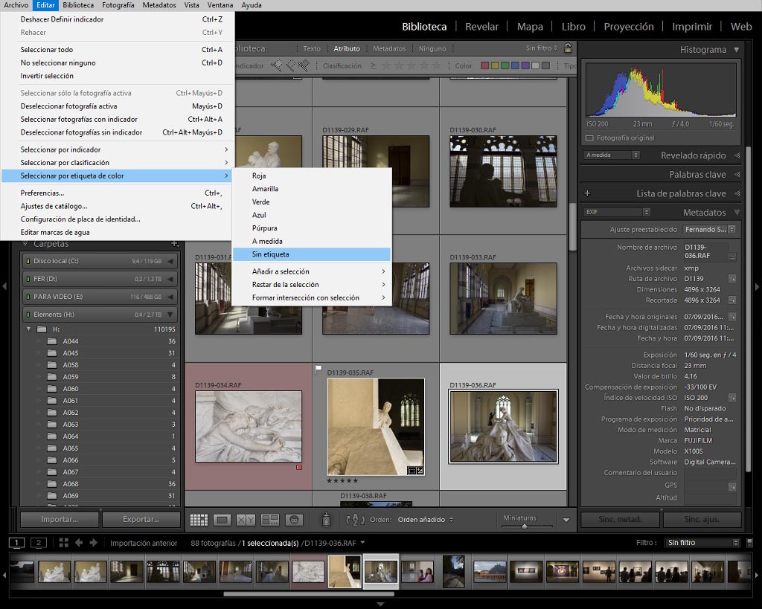Click the Exportar... button

pos(141,519)
